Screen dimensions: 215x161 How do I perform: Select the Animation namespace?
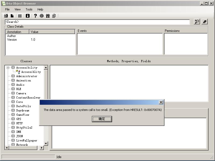[24, 80]
